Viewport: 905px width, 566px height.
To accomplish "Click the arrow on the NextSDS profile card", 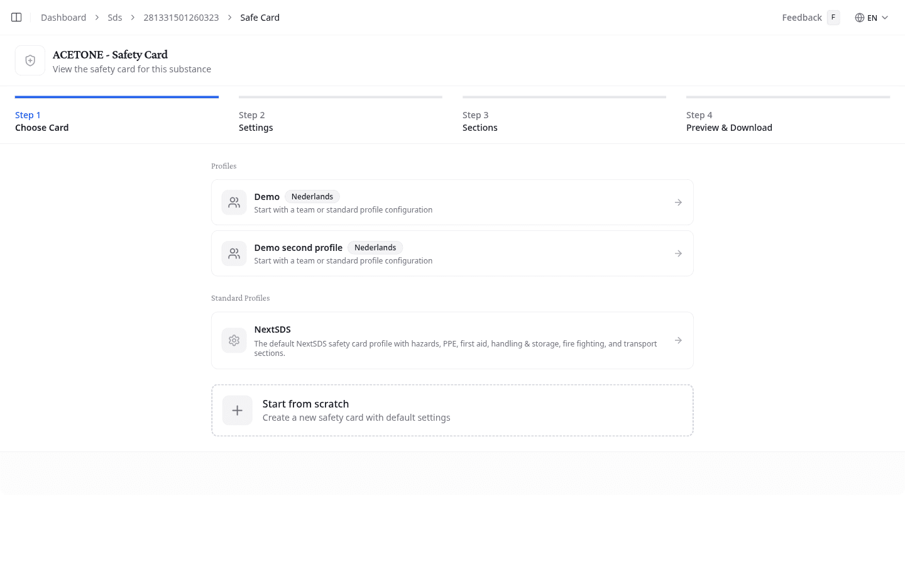I will click(x=678, y=340).
